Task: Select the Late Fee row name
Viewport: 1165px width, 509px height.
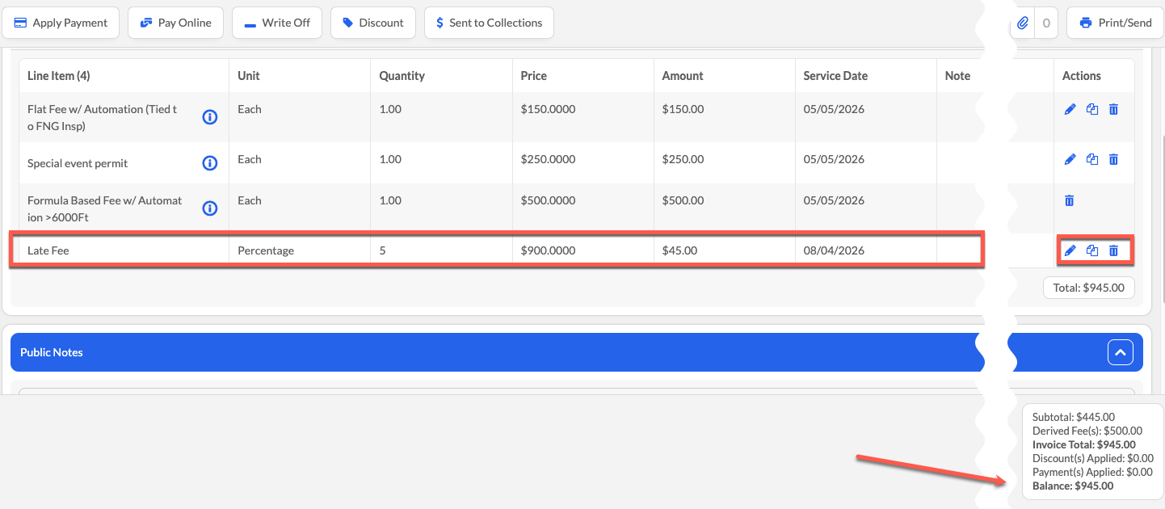Action: tap(48, 250)
